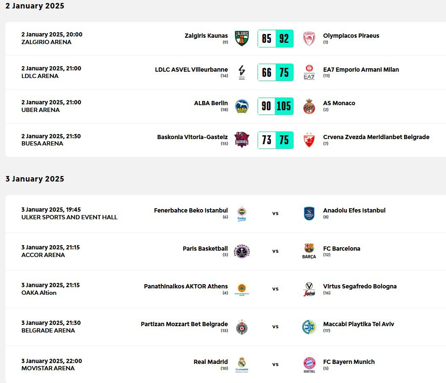
Task: Click the Anadolu Efes Istanbul team name
Action: click(x=354, y=210)
